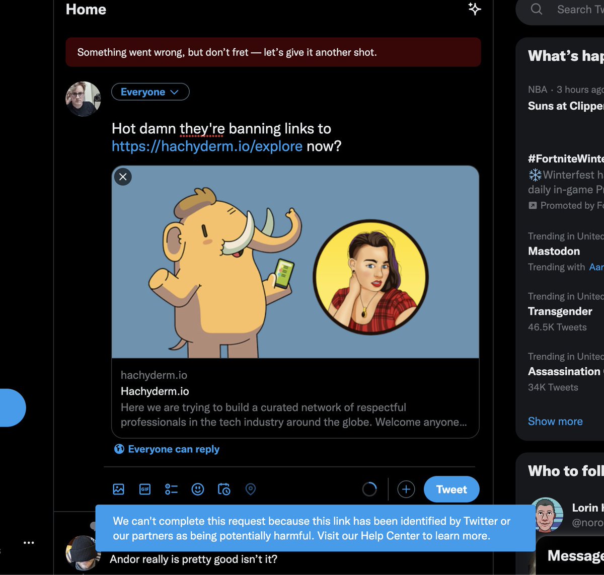Open Lorin's profile name in Who to follow
604x575 pixels.
pyautogui.click(x=587, y=508)
